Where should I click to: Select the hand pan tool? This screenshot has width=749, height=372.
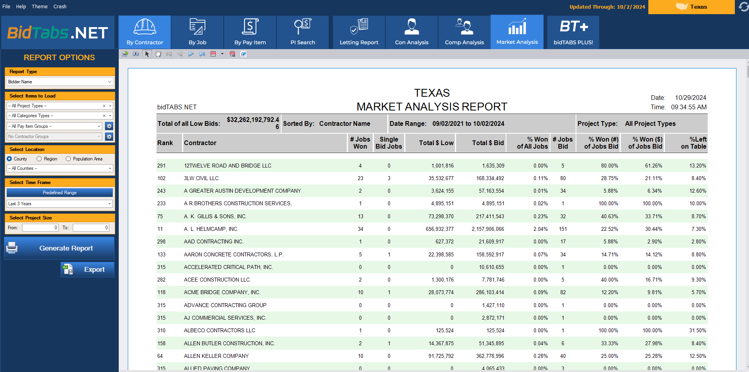[x=158, y=54]
